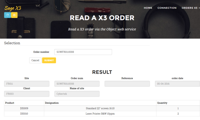Click the RESULT heading
This screenshot has width=200, height=120.
click(x=102, y=72)
